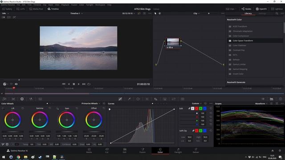
Task: Switch to the Deliver page
Action: 196,150
